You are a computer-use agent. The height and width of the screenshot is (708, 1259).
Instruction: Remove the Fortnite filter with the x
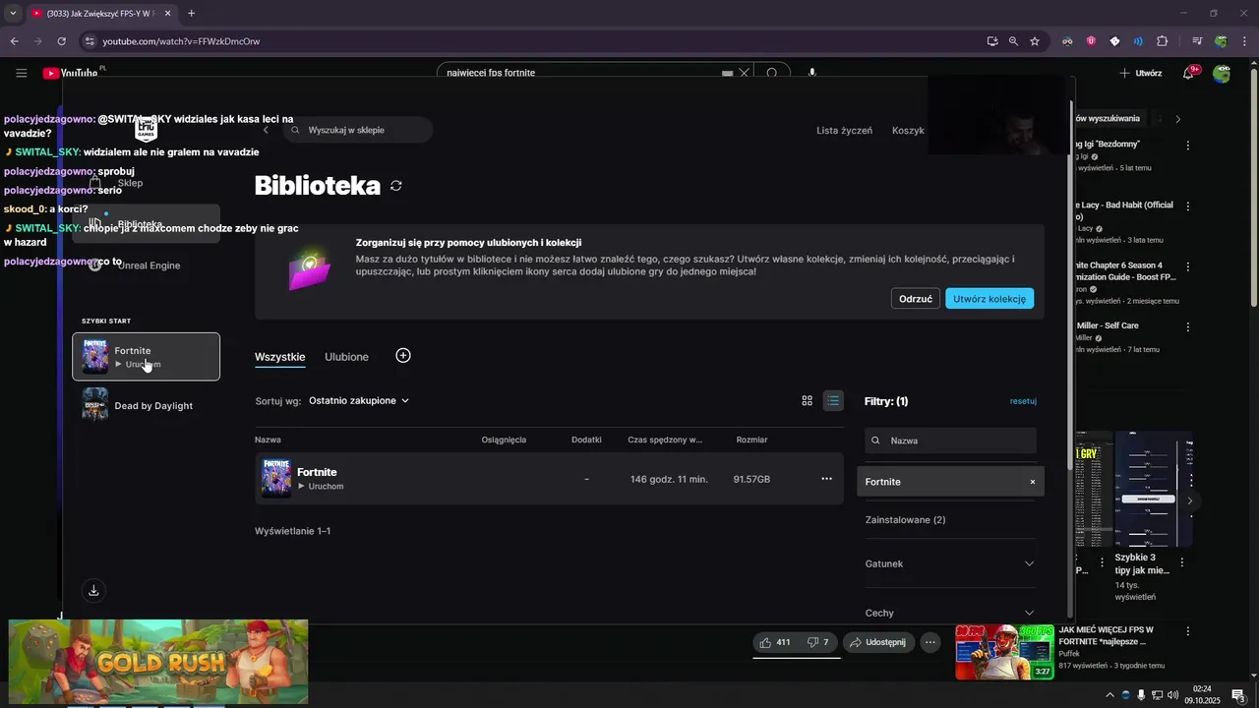click(x=1033, y=482)
